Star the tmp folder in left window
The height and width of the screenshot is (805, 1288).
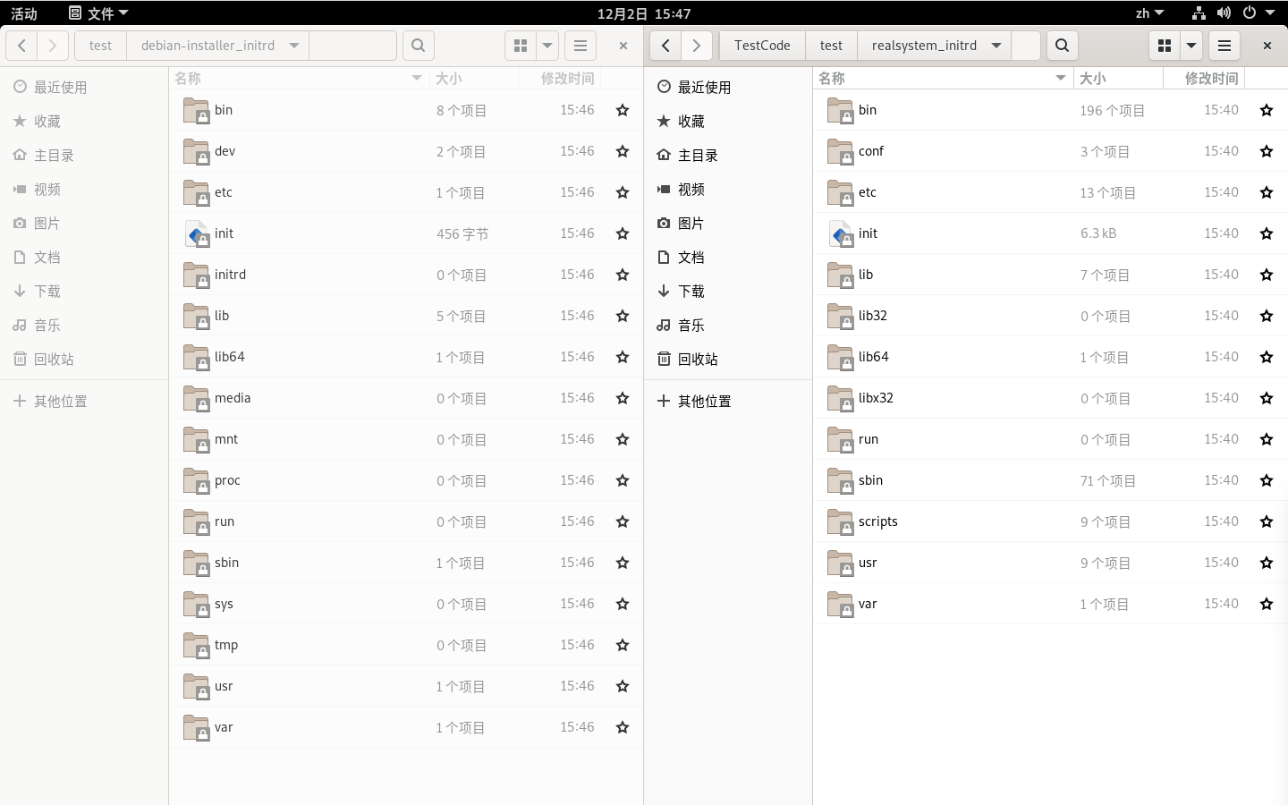(623, 645)
